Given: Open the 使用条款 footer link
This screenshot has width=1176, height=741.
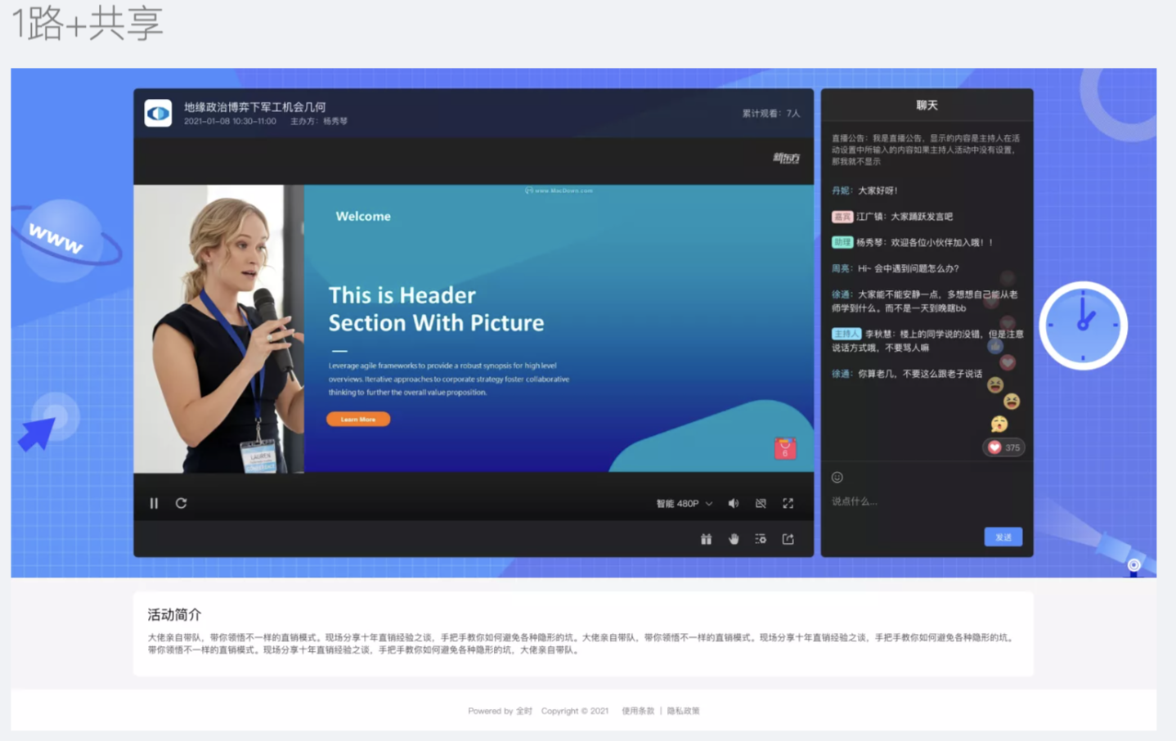Looking at the screenshot, I should click(x=638, y=711).
